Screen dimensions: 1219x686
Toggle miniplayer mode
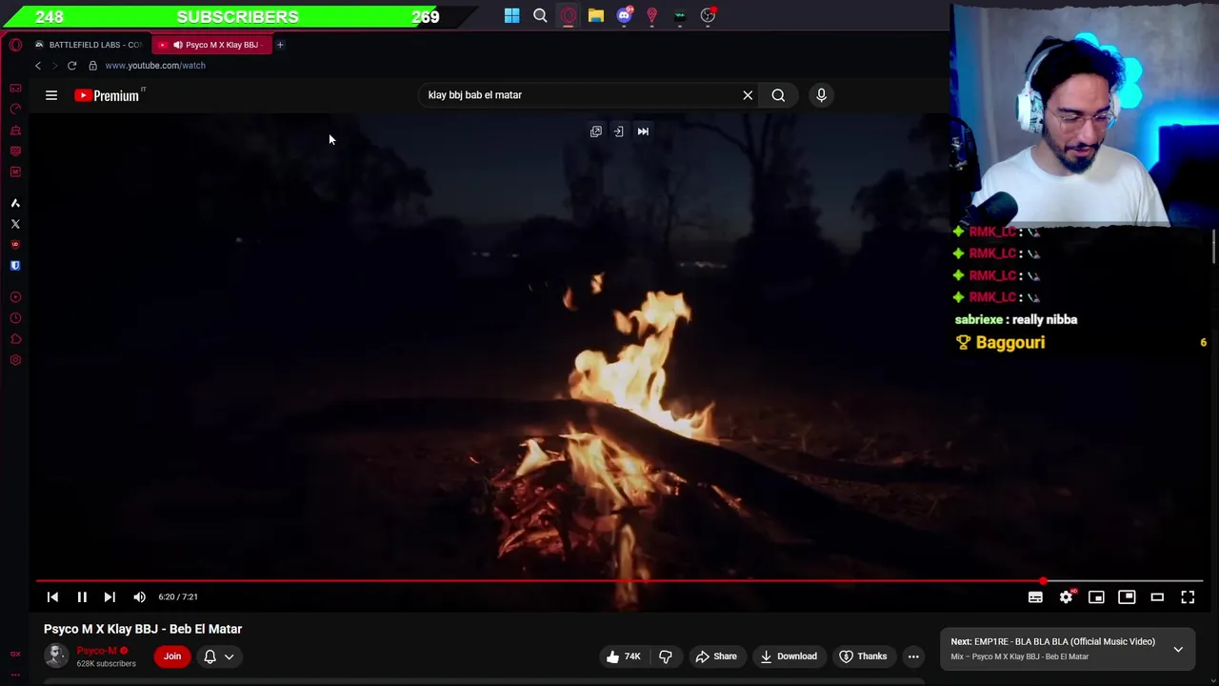coord(1096,597)
